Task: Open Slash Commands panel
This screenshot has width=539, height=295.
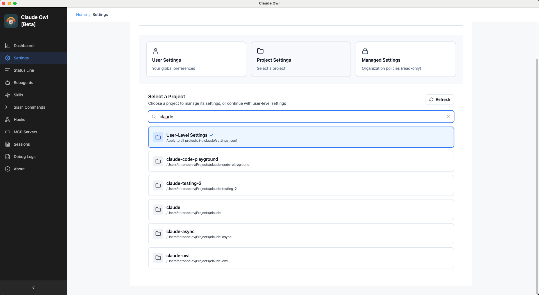Action: coord(29,107)
